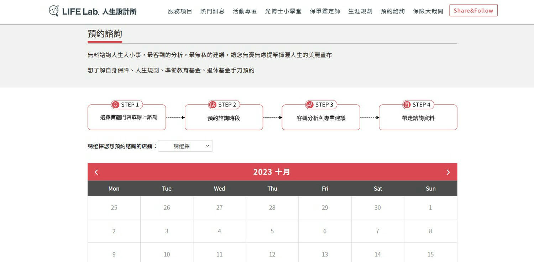Image resolution: width=534 pixels, height=262 pixels.
Task: Open 保單鑑定師 menu item
Action: (x=325, y=11)
